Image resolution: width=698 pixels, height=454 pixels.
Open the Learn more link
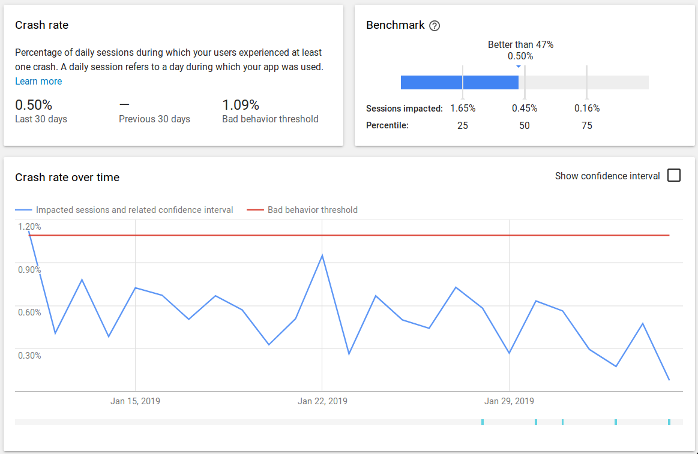(x=38, y=82)
